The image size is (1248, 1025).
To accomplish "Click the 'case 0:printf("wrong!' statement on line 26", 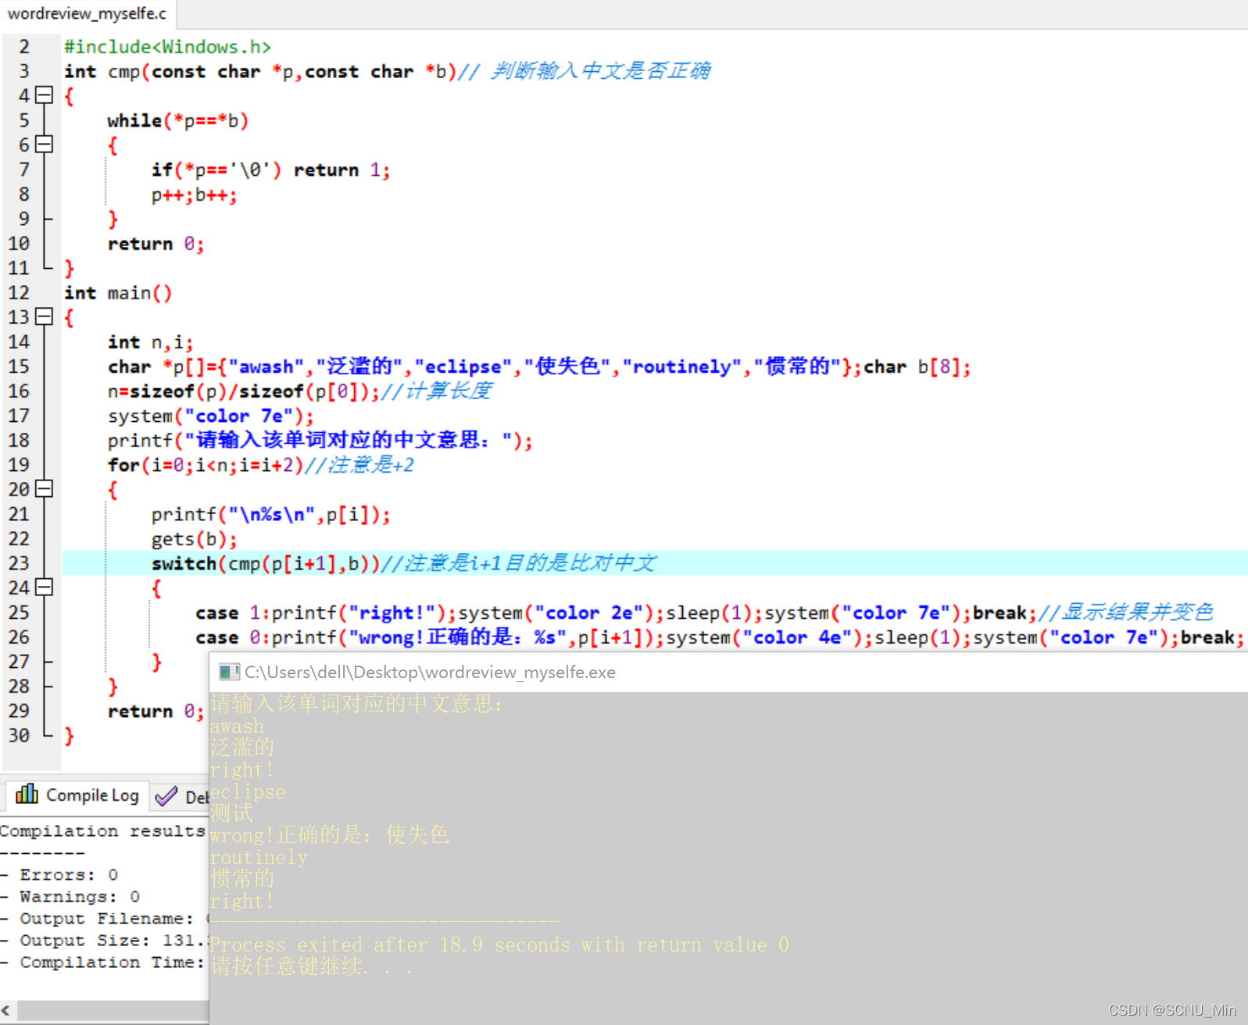I will 719,637.
